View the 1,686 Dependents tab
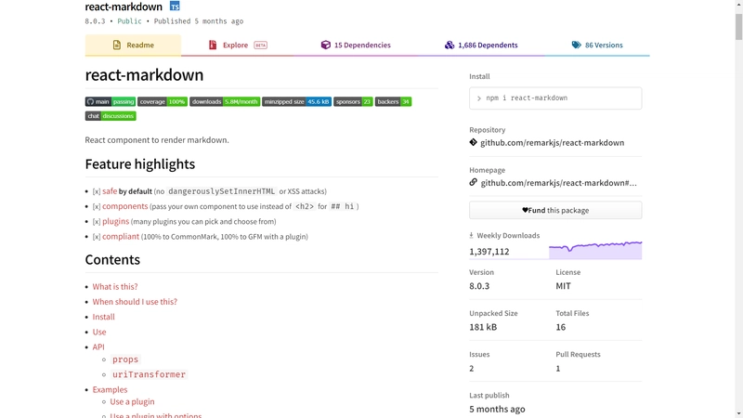743x418 pixels. coord(481,45)
